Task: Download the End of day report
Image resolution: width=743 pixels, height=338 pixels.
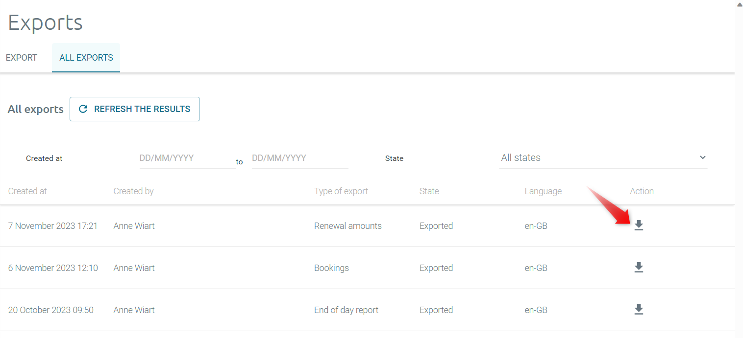Action: [x=639, y=310]
